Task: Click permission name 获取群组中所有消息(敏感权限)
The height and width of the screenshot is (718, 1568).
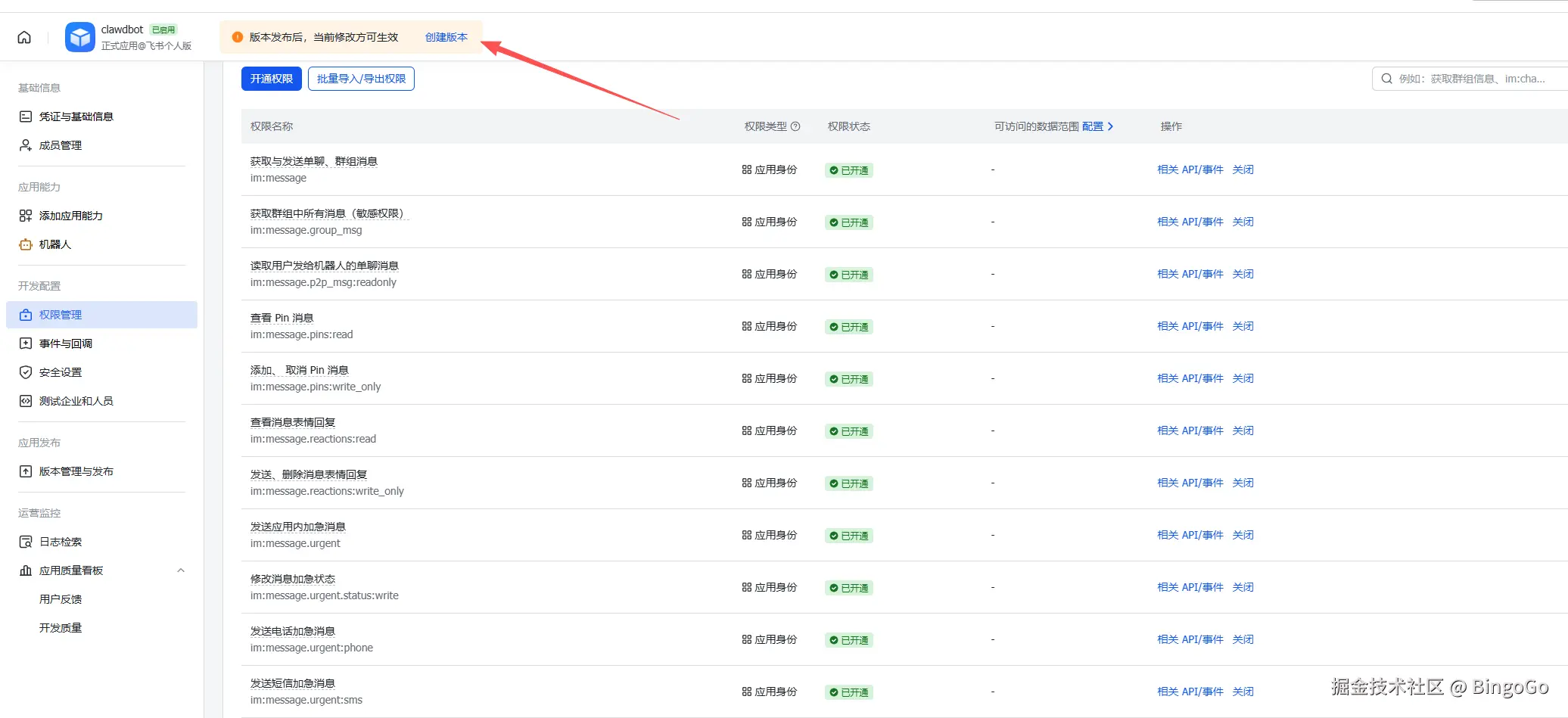Action: pyautogui.click(x=329, y=213)
